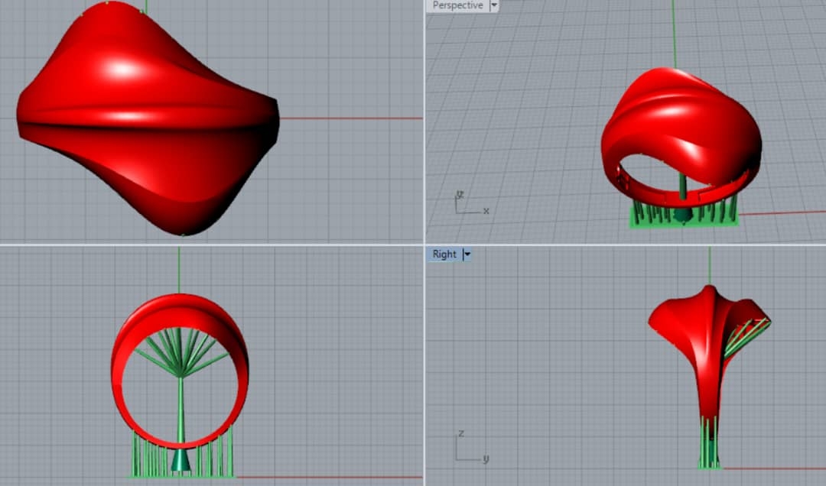Image resolution: width=826 pixels, height=486 pixels.
Task: Open the Perspective viewport dropdown arrow
Action: pos(493,5)
